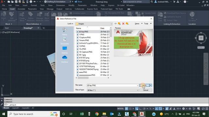The width and height of the screenshot is (209, 117).
Task: Toggle object snap tracking in status bar
Action: [x=157, y=109]
